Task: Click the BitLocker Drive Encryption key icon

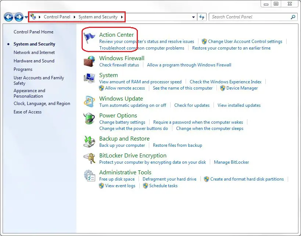Action: pos(89,158)
